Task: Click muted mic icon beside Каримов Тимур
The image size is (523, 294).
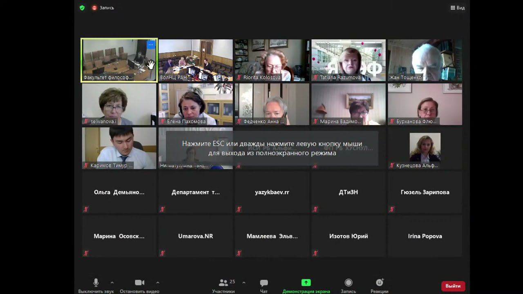Action: 87,165
